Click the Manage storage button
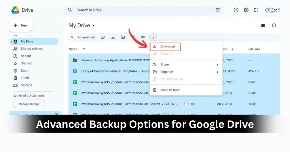The height and width of the screenshot is (152, 290). click(29, 104)
